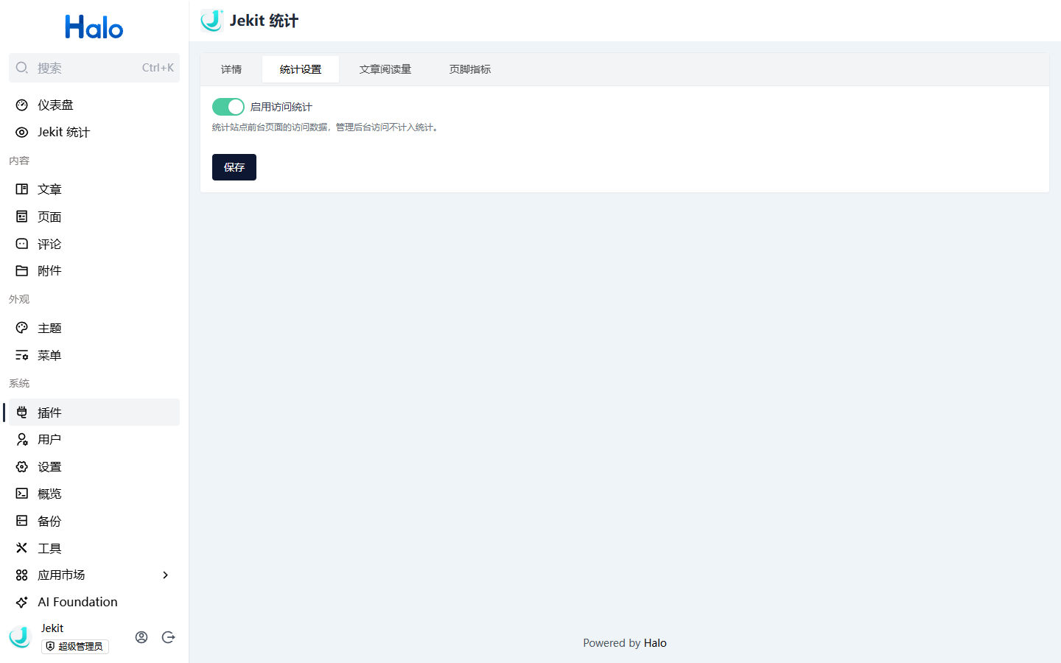This screenshot has height=663, width=1061.
Task: Click the 设置 settings gear icon
Action: coord(22,467)
